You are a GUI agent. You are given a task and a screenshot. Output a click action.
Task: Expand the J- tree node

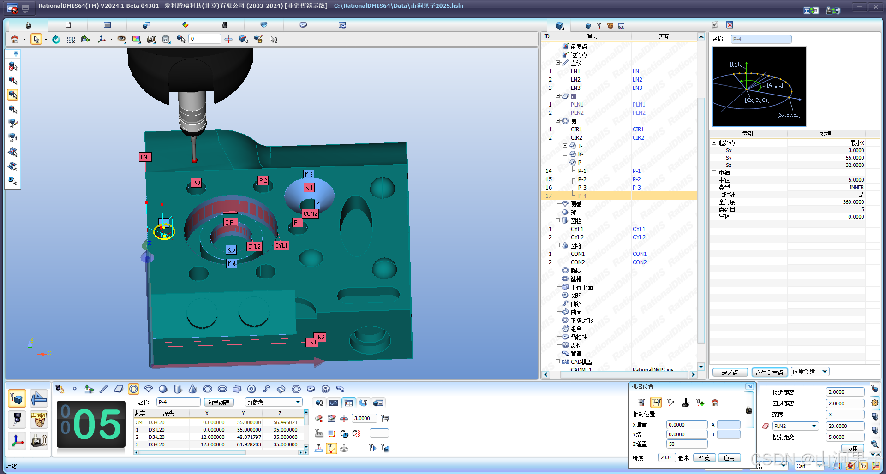click(565, 146)
